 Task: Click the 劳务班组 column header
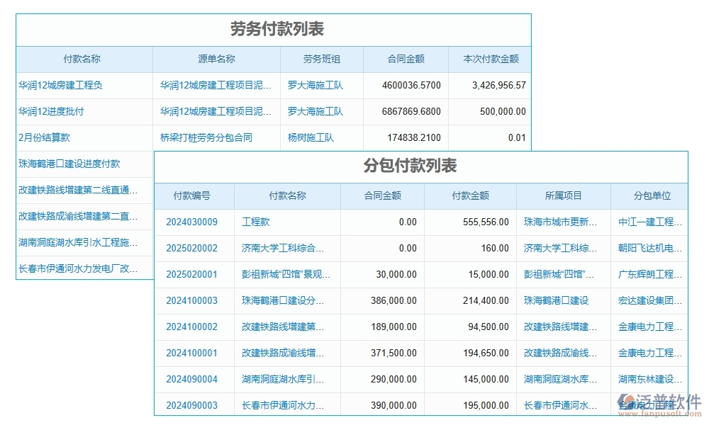point(321,59)
